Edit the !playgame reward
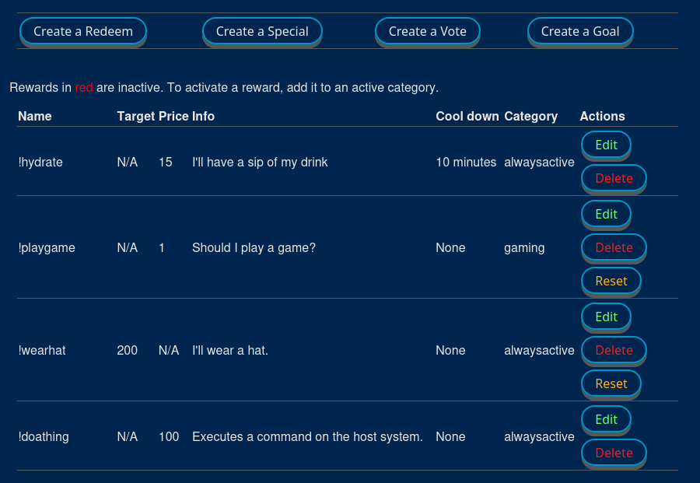The image size is (700, 483). pos(606,214)
